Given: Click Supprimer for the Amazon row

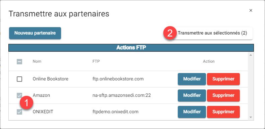Looking at the screenshot, I should [223, 95].
